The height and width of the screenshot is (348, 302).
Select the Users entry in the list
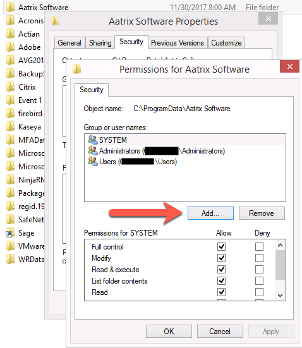pyautogui.click(x=185, y=161)
